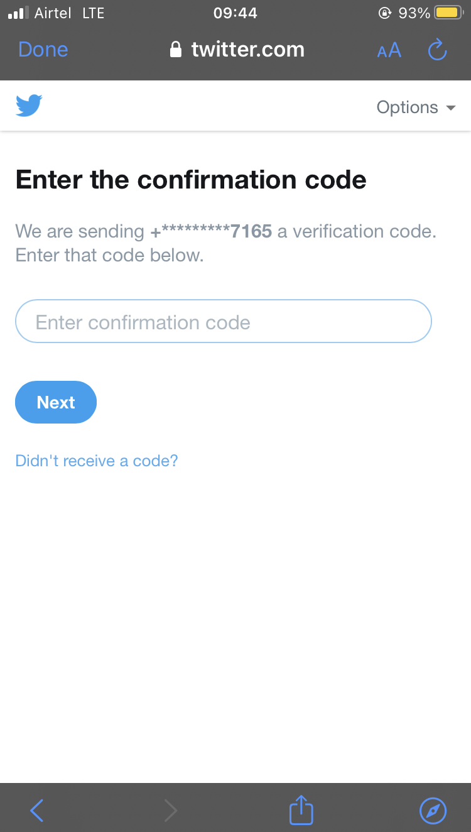Reload the page with the refresh icon
This screenshot has width=471, height=832.
437,50
